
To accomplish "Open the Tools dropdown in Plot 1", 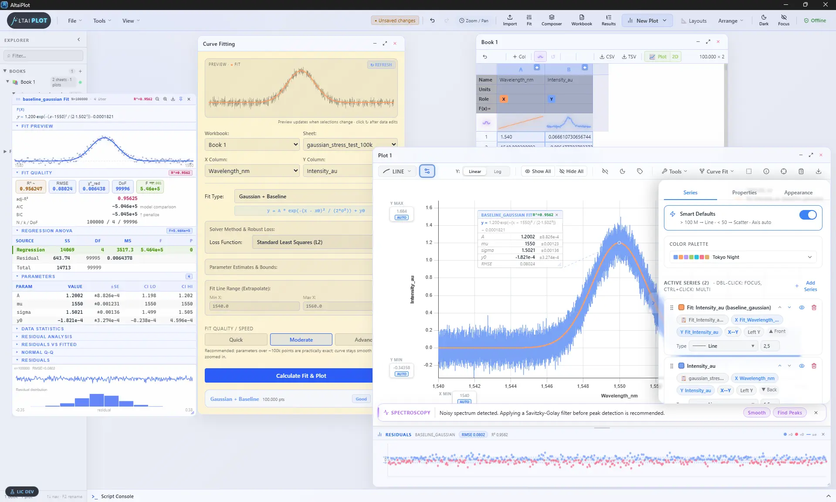I will tap(674, 171).
